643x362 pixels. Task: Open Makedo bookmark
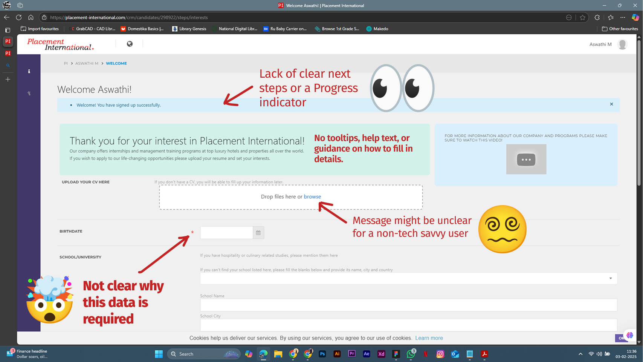coord(377,29)
